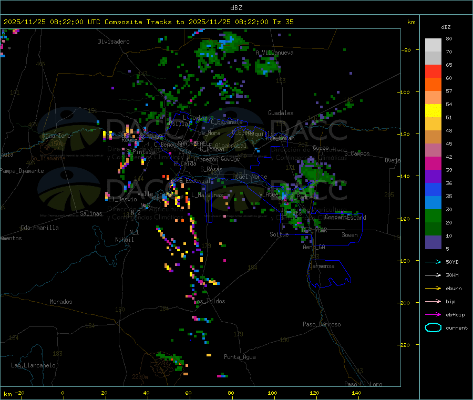Click the yellow eburn arrow icon
473x400 pixels.
click(x=433, y=289)
